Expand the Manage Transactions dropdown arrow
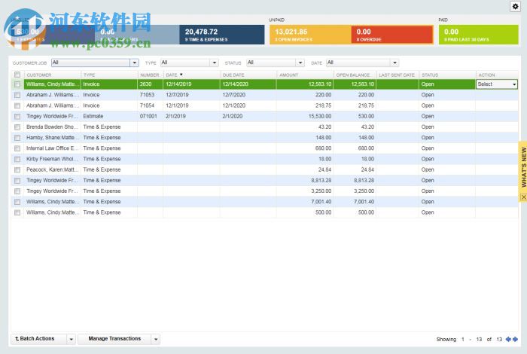The height and width of the screenshot is (354, 527). pyautogui.click(x=156, y=339)
